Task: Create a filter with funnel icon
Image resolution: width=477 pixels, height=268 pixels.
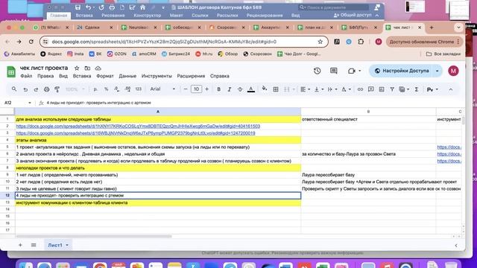Action: [x=392, y=89]
